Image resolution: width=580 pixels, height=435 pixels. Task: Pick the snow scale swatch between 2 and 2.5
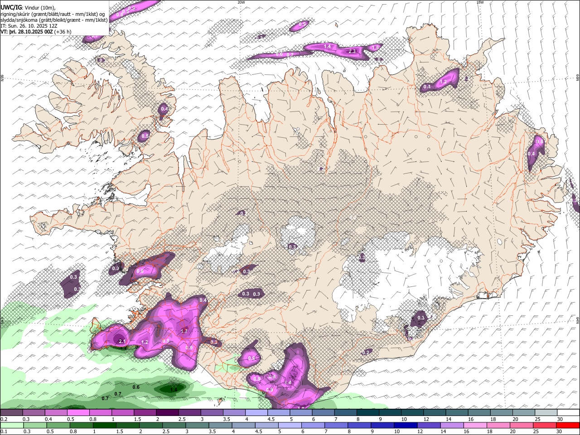pos(167,413)
